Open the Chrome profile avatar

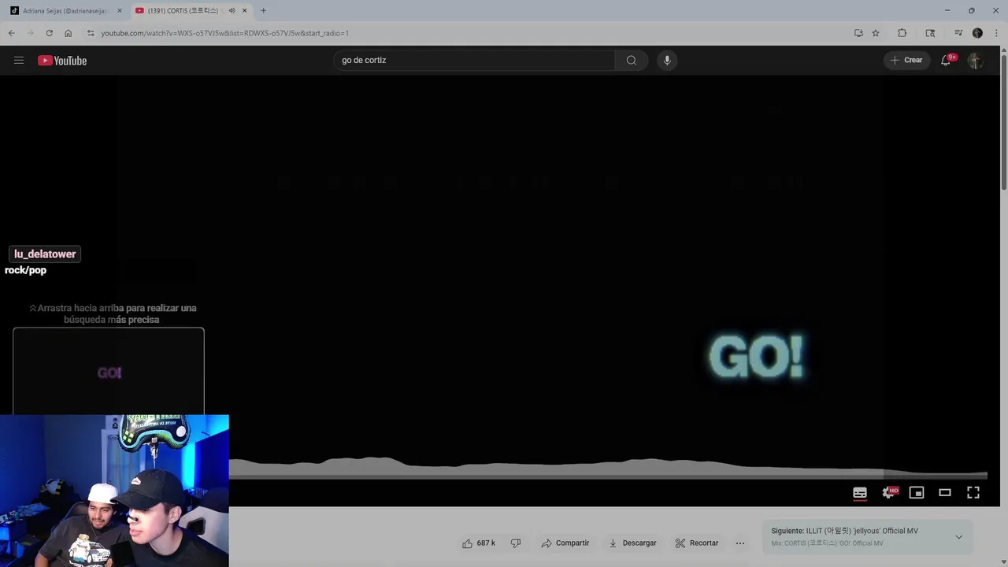[977, 33]
